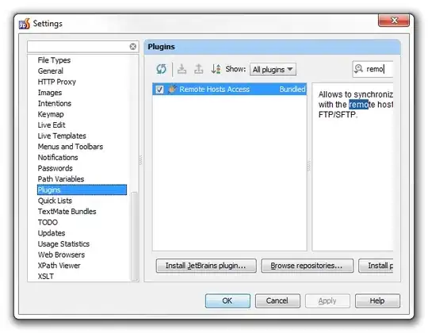The height and width of the screenshot is (333, 428).
Task: Click the highlighted word remote in description
Action: (x=359, y=105)
